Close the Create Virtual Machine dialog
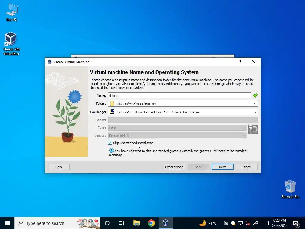Viewport: 305px width, 229px height. tap(254, 62)
